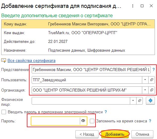Screen dimensions: 157x139
Task: Click the 'Физическое лицо' input field
Action: tap(81, 101)
